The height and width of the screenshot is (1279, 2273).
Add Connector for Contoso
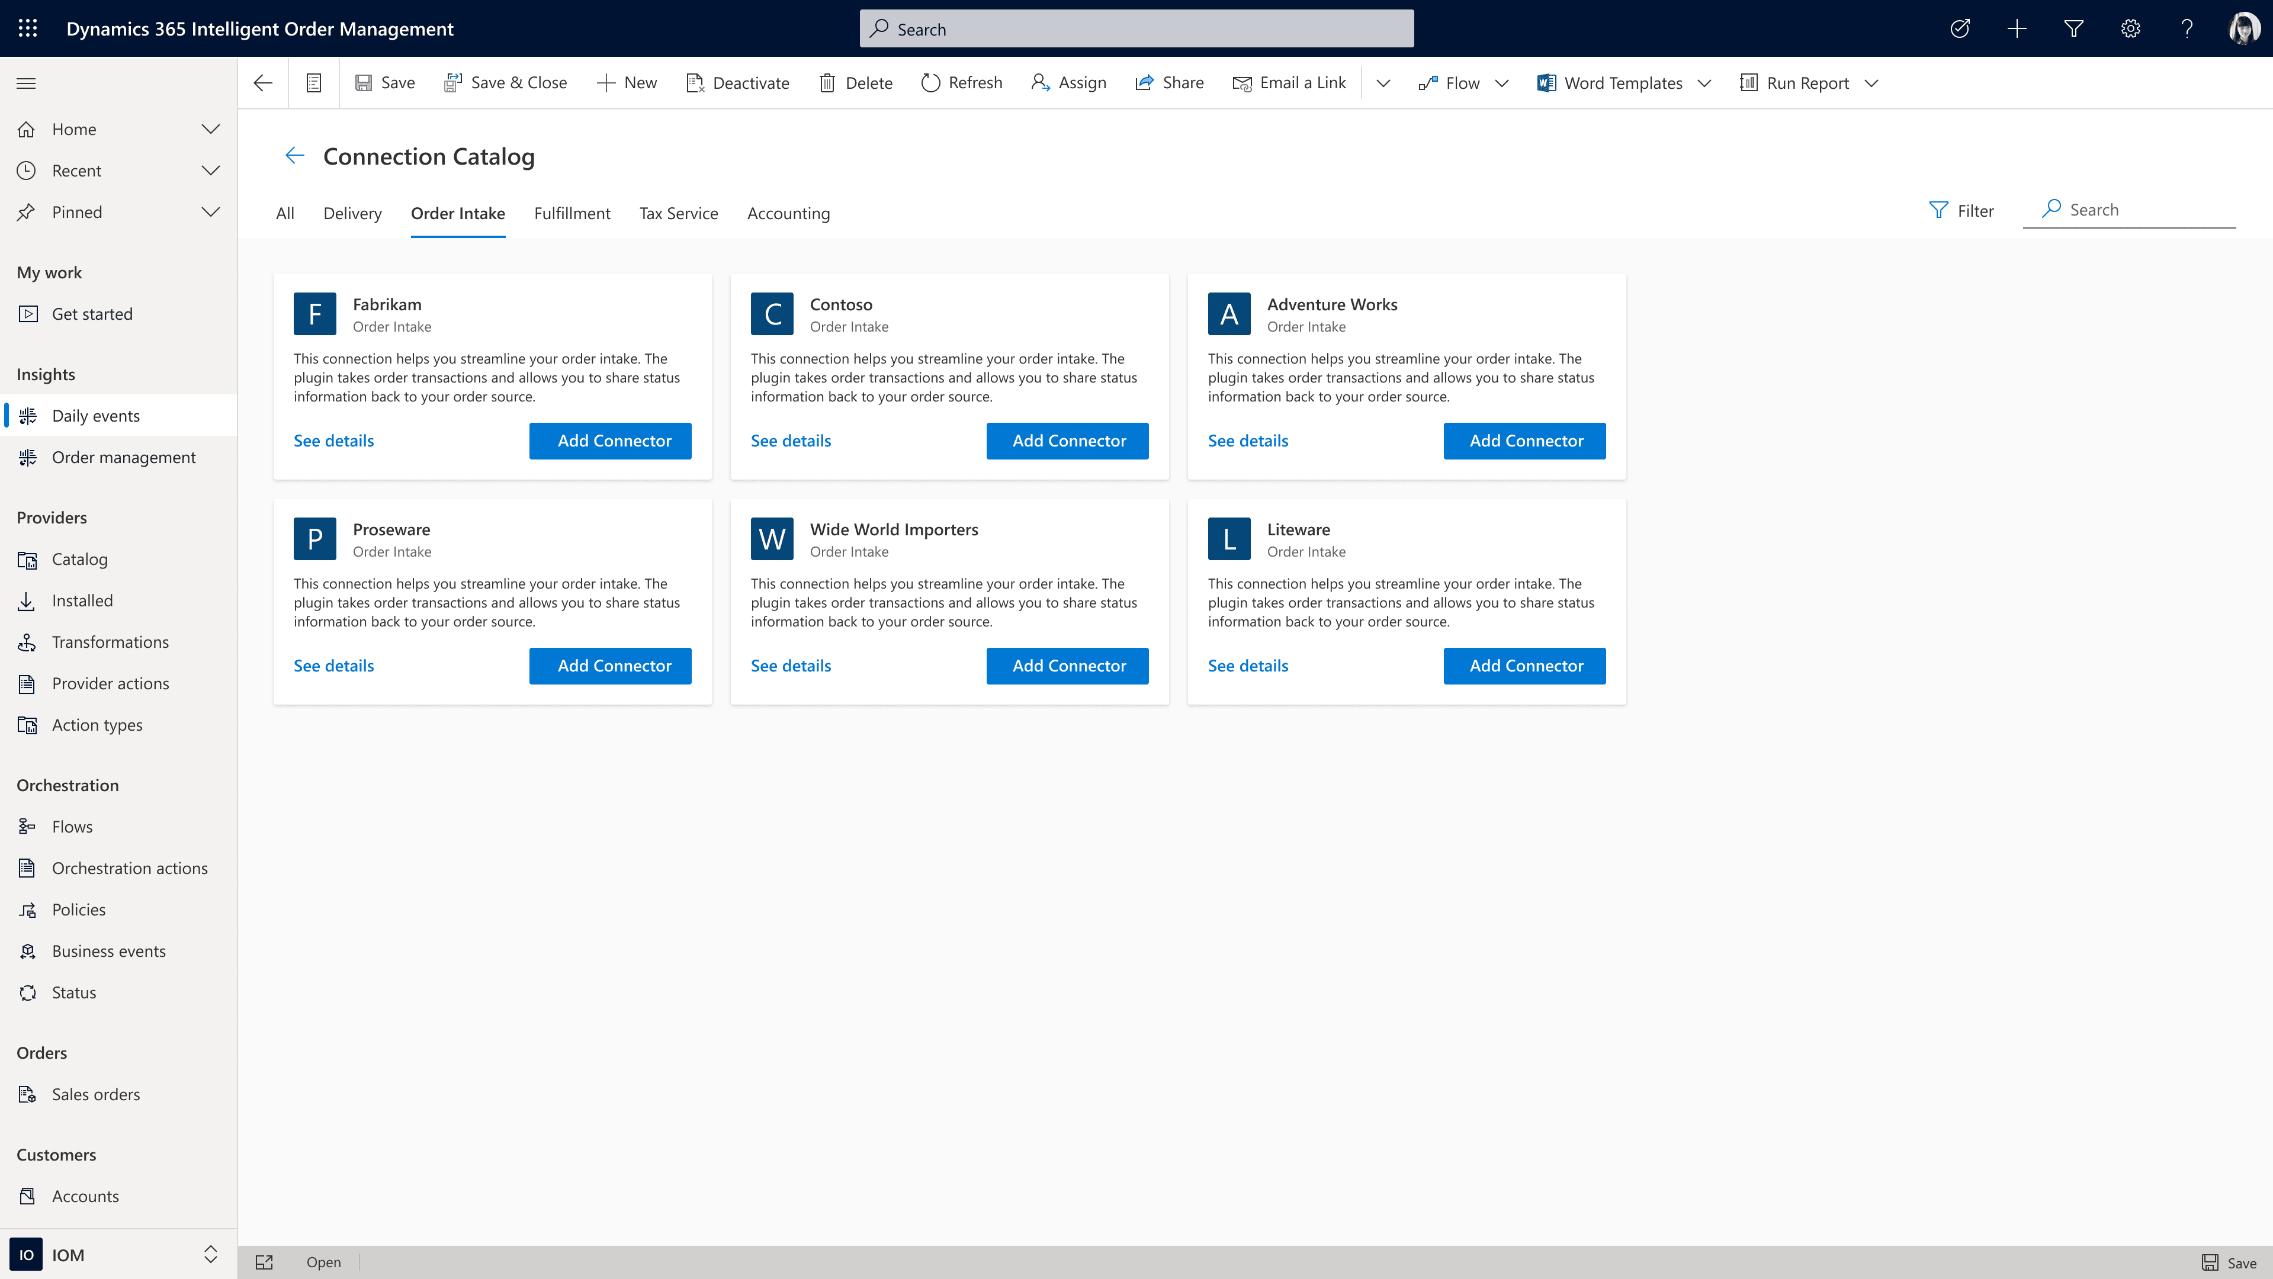pos(1067,440)
